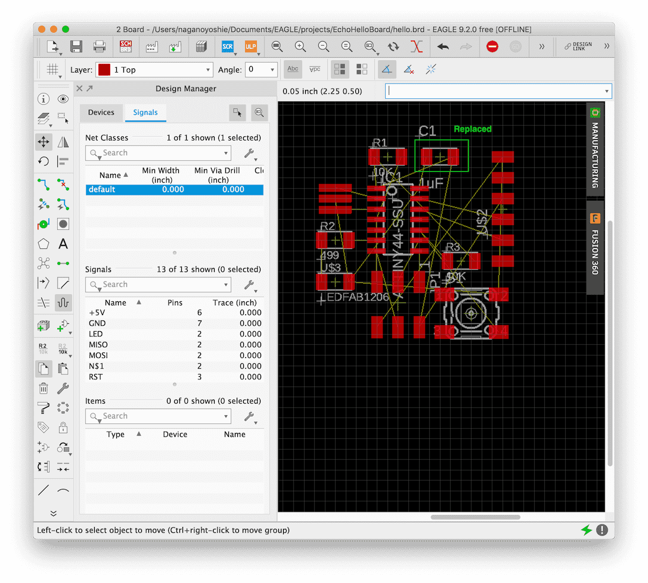Switch to the Devices tab

(x=101, y=112)
